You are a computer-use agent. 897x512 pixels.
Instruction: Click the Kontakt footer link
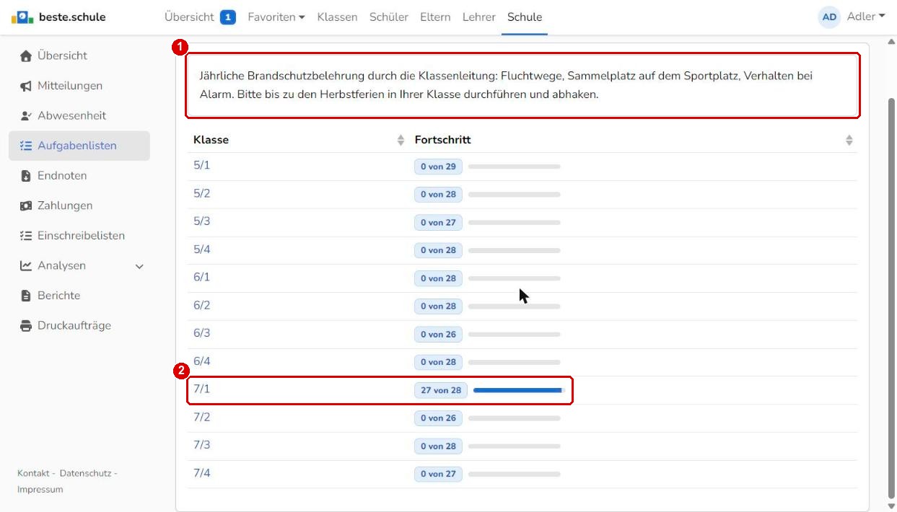pyautogui.click(x=33, y=473)
